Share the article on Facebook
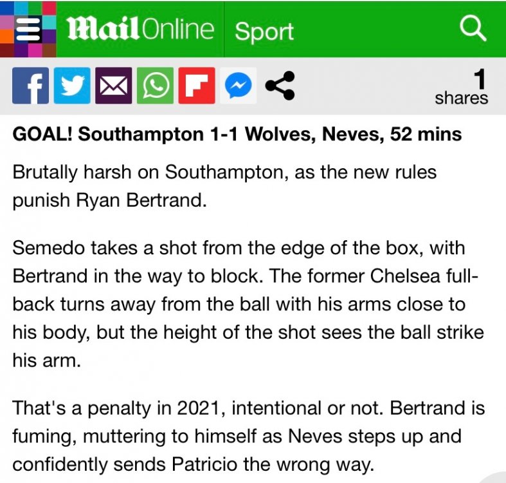The image size is (506, 483). [30, 86]
